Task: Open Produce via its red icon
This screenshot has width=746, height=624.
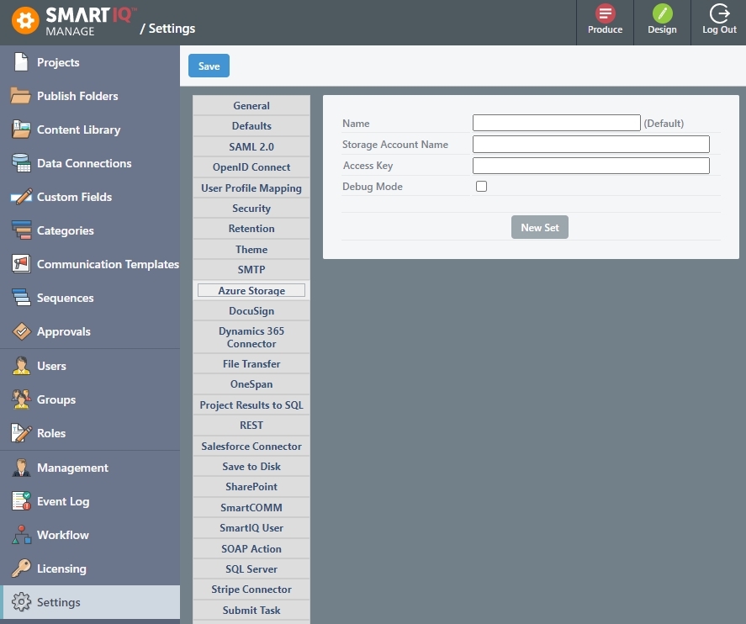Action: (x=605, y=13)
